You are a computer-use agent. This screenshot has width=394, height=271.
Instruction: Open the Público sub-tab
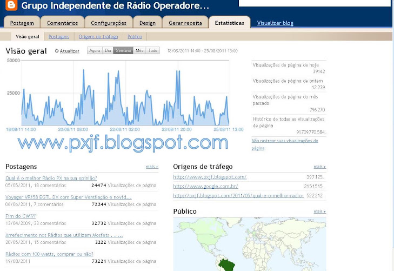[x=135, y=36]
